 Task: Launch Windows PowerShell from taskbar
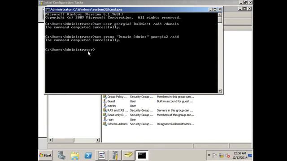[x=88, y=156]
